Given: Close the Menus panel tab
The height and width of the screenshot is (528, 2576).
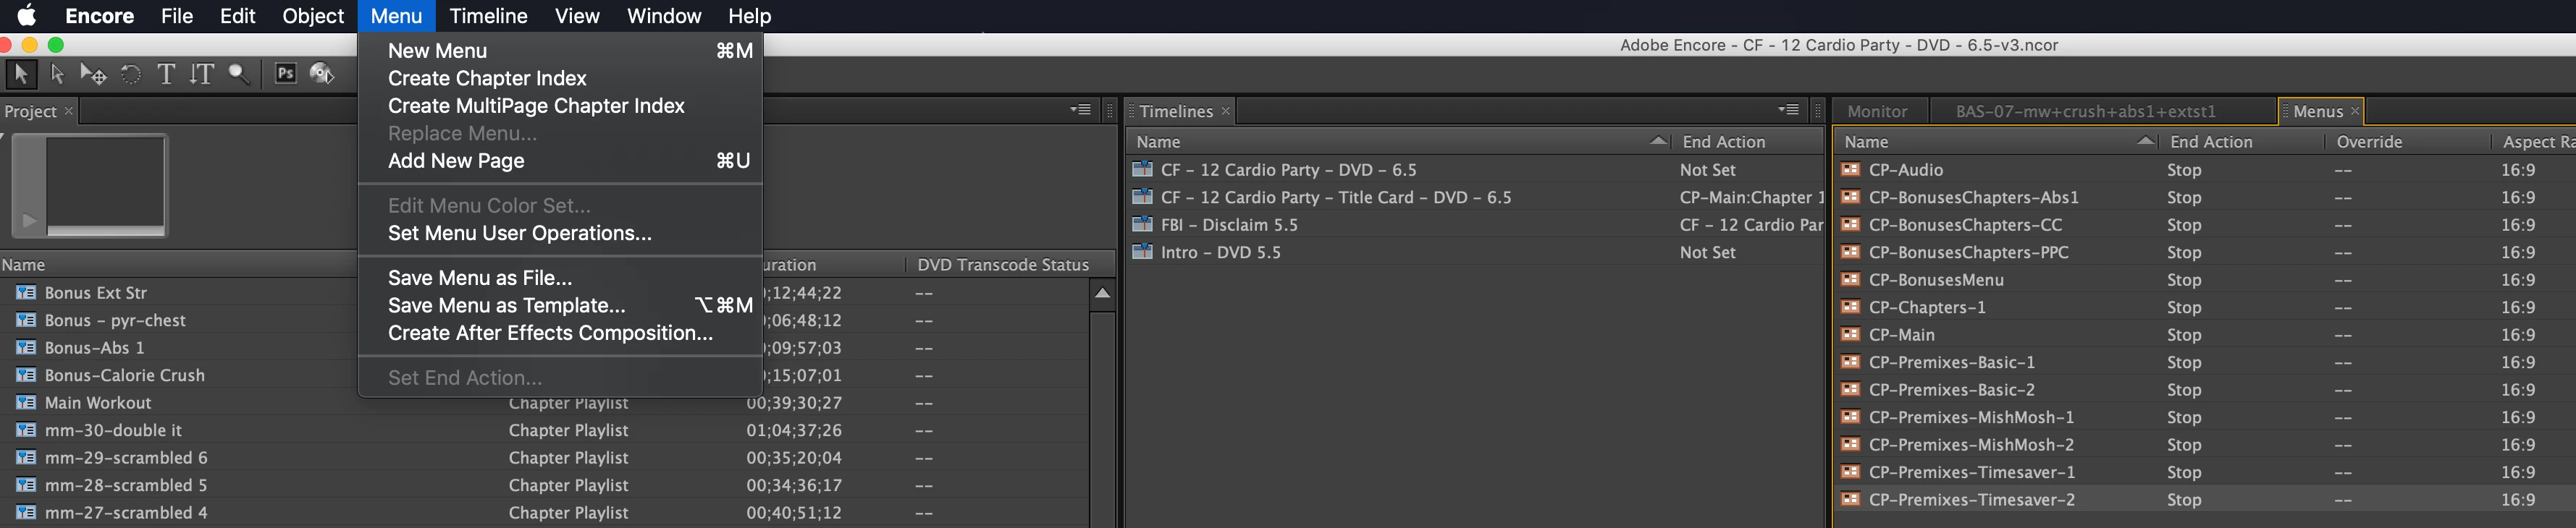Looking at the screenshot, I should point(2355,111).
